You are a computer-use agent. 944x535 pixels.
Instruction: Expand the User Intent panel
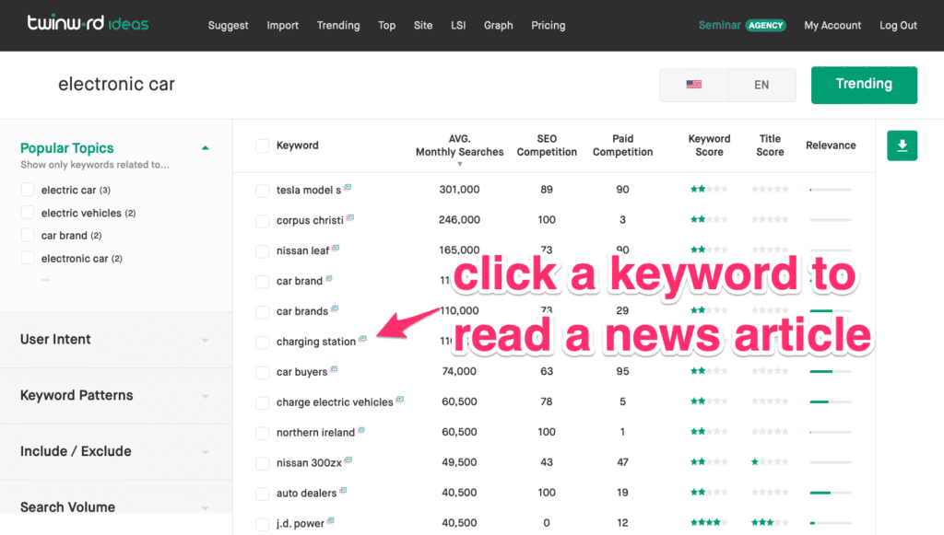[x=115, y=340]
